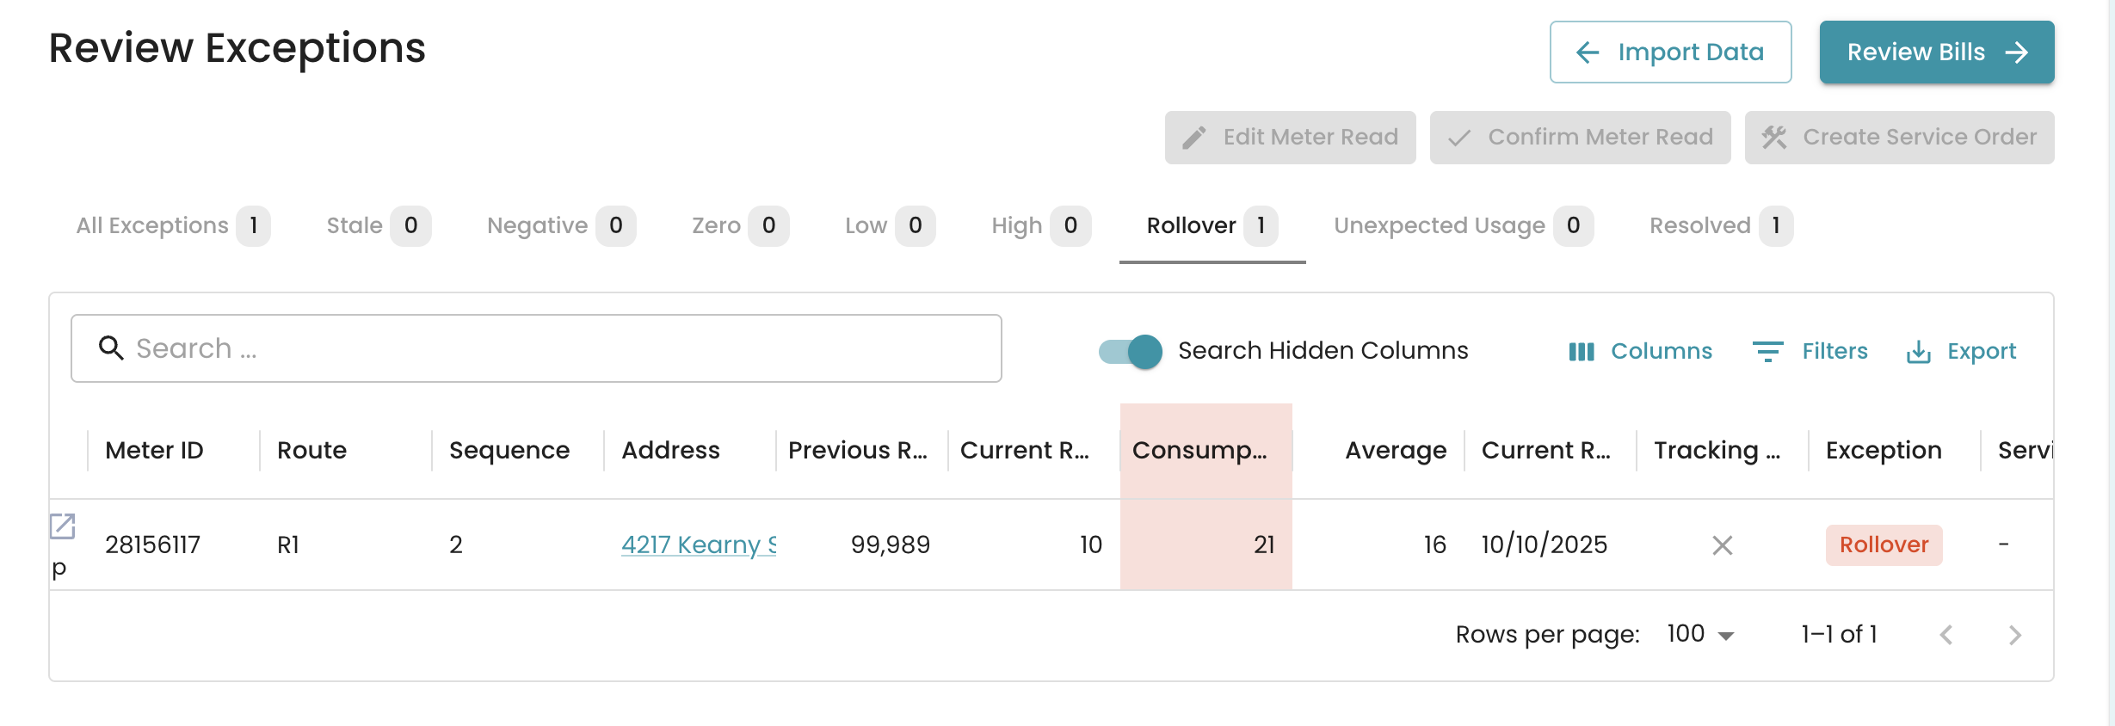
Task: Go back to Import Data
Action: point(1670,52)
